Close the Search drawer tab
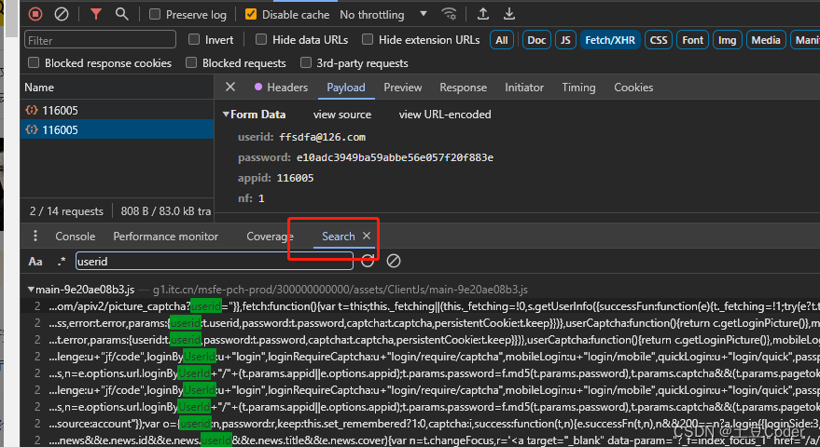 click(x=367, y=236)
